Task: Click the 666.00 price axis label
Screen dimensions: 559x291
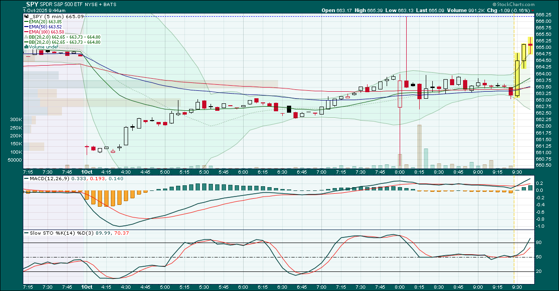Action: click(x=543, y=21)
